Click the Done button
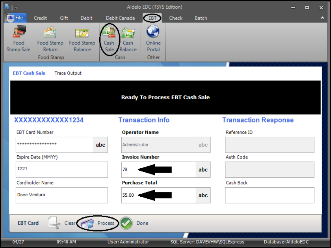The image size is (331, 248). tap(134, 223)
